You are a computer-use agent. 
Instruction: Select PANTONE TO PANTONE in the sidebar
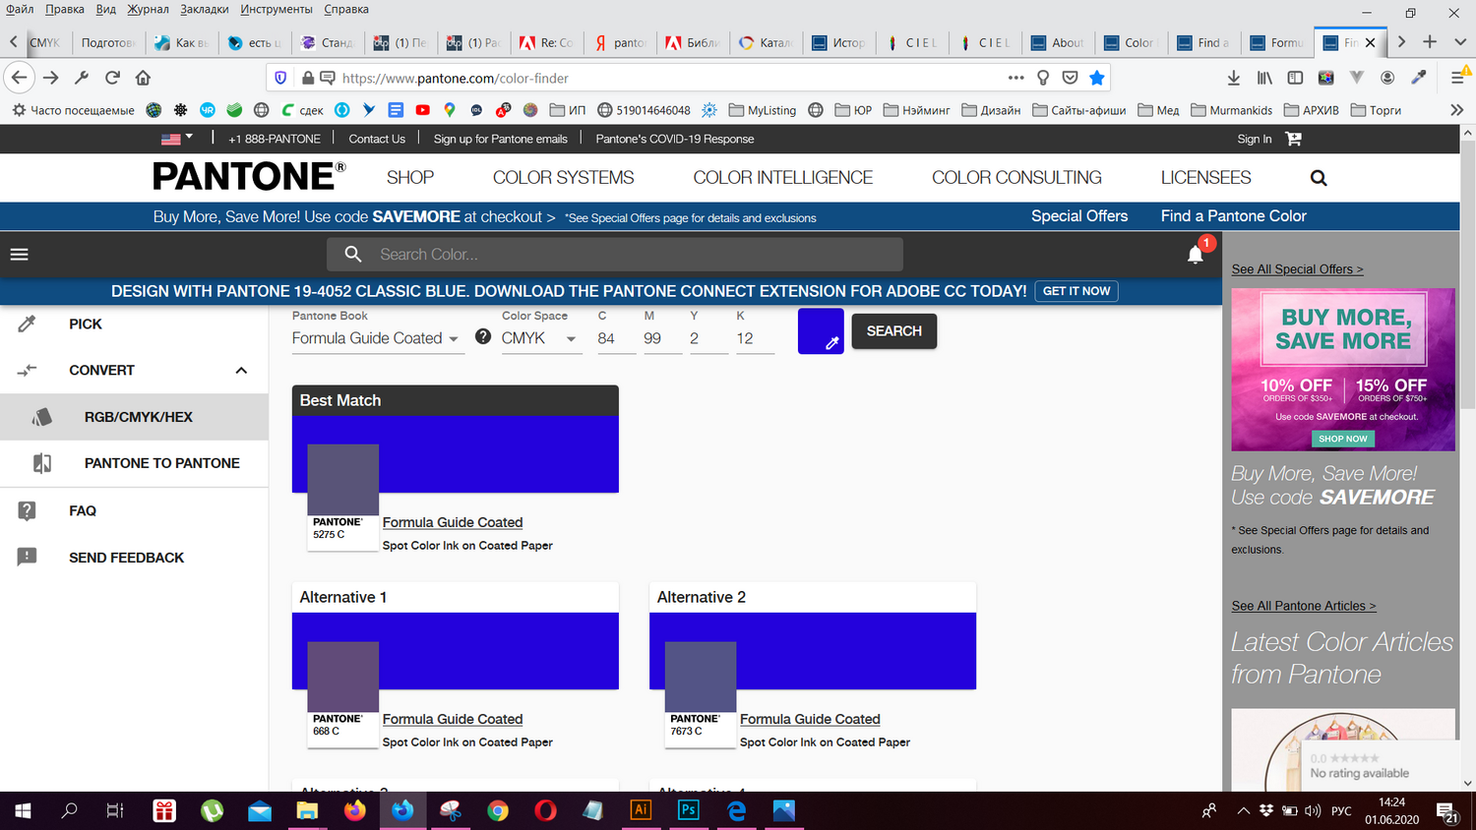coord(134,463)
